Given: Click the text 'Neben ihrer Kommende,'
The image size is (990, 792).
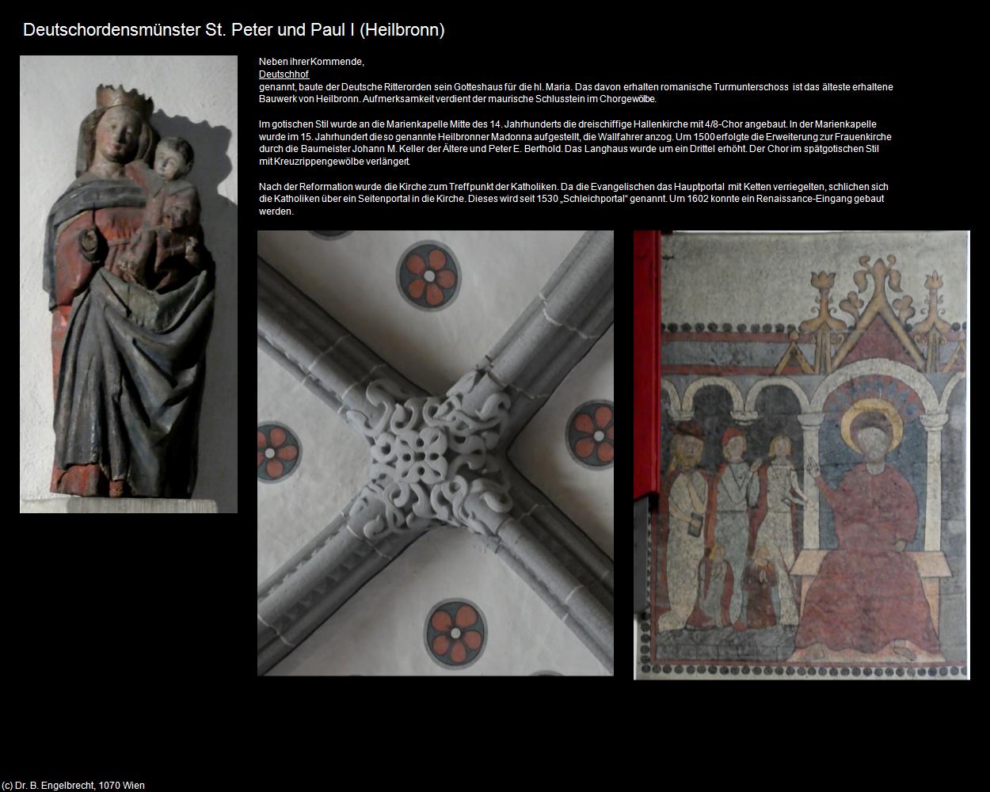Looking at the screenshot, I should coord(311,62).
